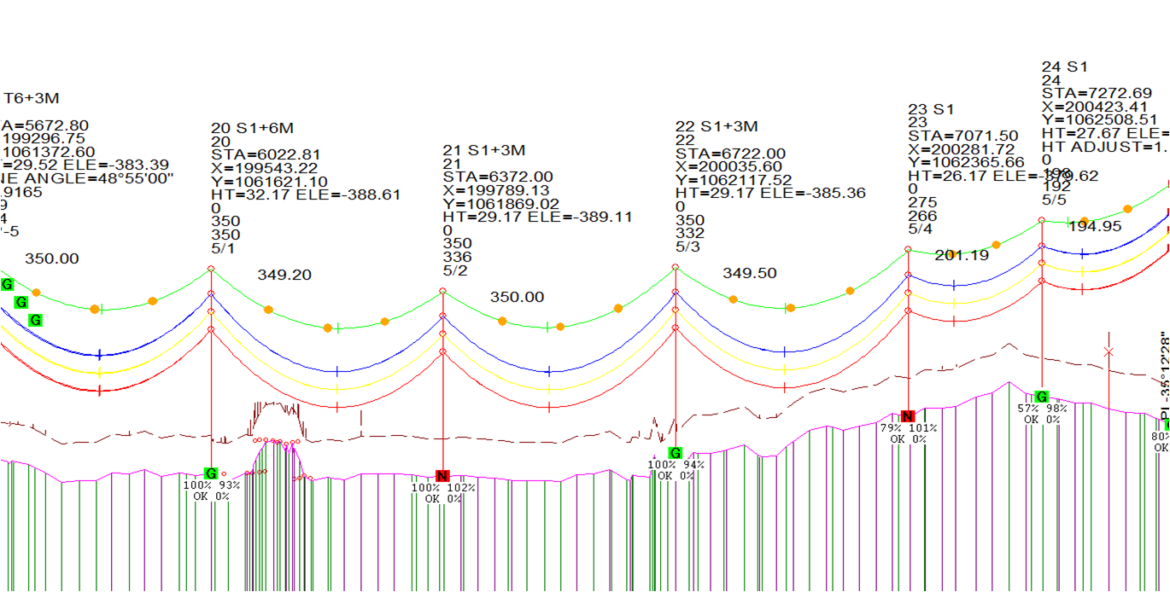Pick the top attachment point on structure 22

(x=676, y=267)
